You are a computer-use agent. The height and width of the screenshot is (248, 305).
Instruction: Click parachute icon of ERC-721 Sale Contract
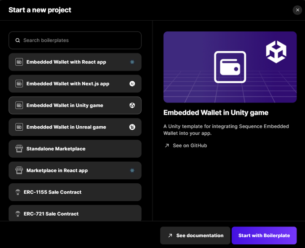tap(17, 214)
